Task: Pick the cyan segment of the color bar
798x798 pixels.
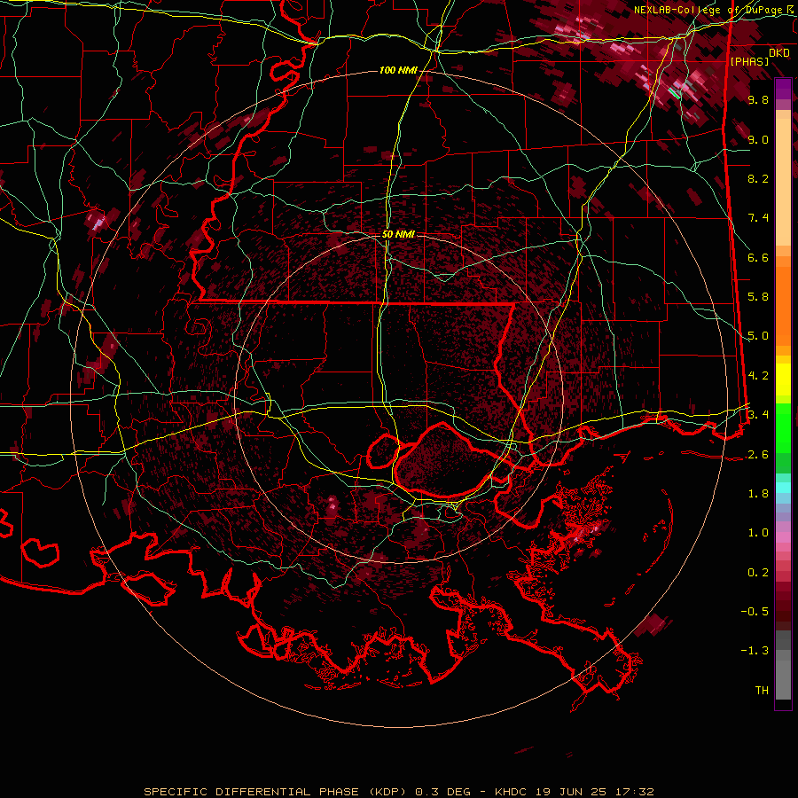Action: 783,488
